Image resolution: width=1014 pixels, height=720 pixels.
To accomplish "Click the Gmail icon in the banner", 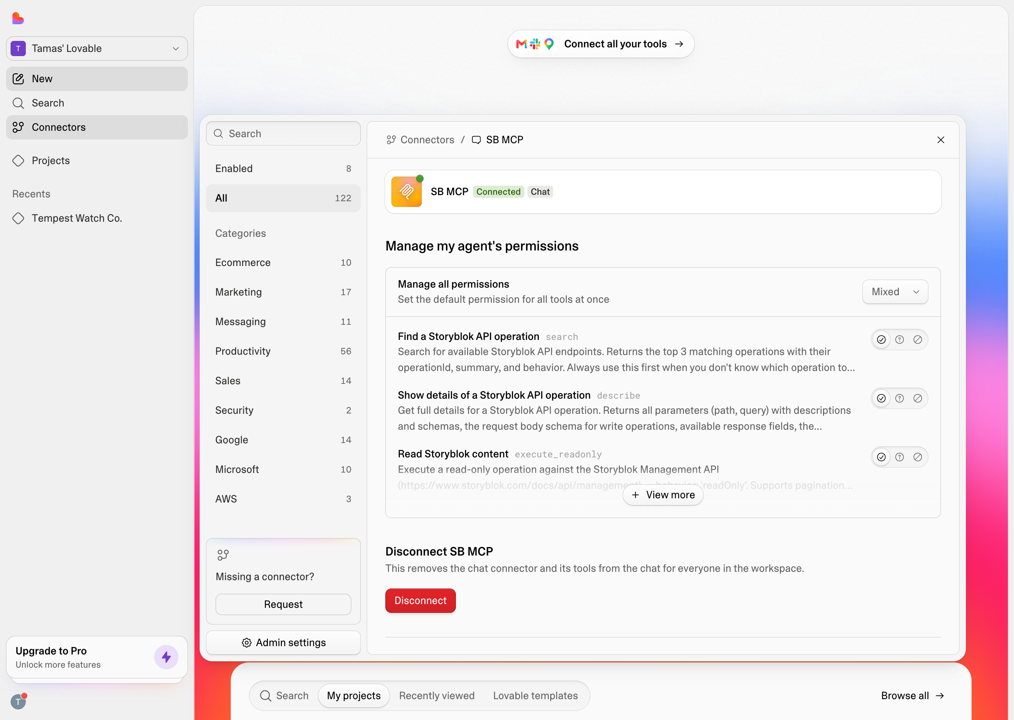I will pos(521,44).
